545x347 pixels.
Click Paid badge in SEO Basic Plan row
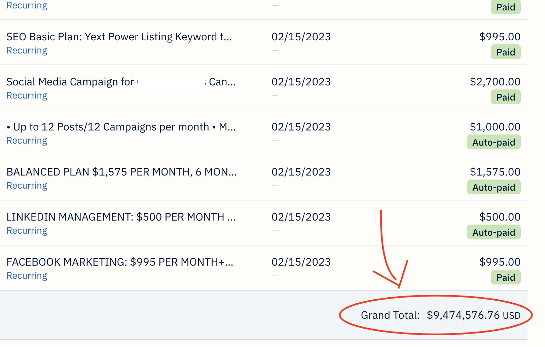[x=505, y=52]
